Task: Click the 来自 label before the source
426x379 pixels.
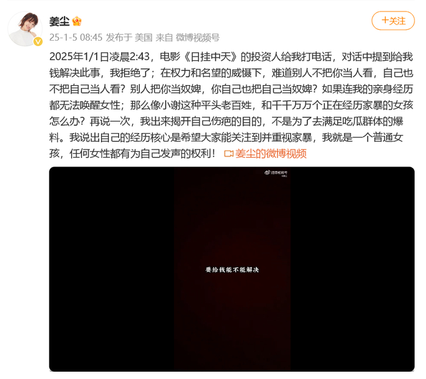Action: point(164,38)
